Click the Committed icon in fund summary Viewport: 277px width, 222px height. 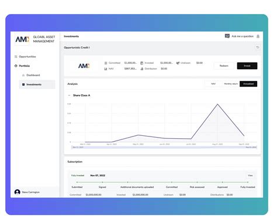click(x=106, y=63)
